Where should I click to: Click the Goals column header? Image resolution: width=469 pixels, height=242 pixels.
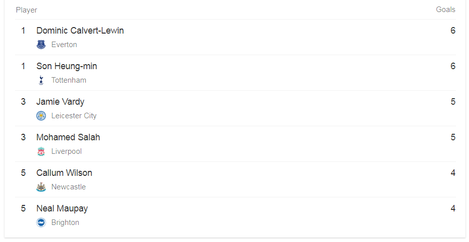[445, 10]
